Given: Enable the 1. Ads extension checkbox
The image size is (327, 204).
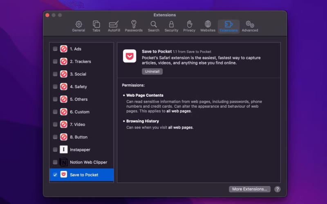Looking at the screenshot, I should pyautogui.click(x=55, y=49).
